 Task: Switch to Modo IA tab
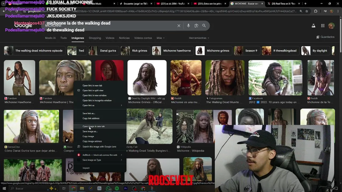(50, 38)
